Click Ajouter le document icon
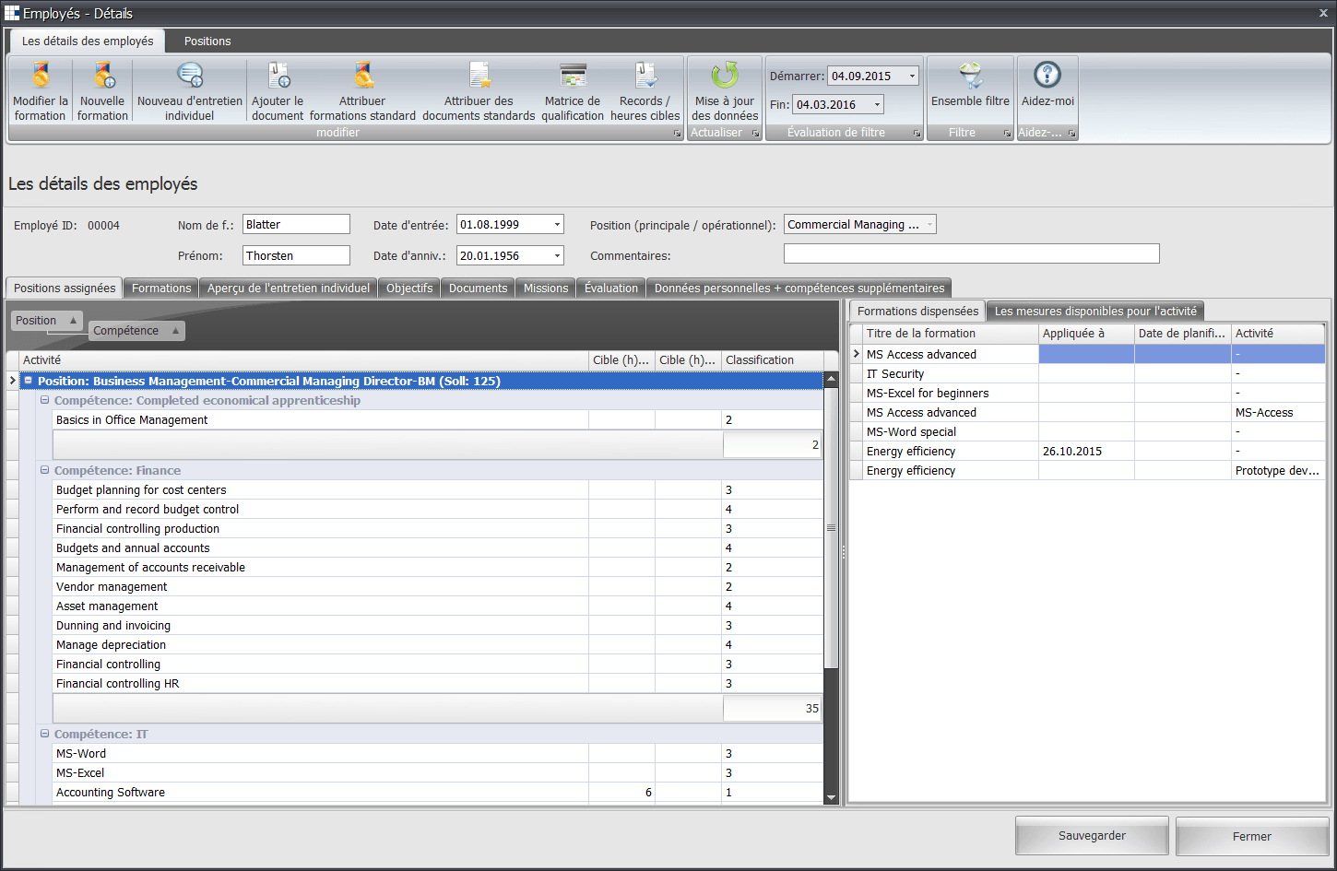The width and height of the screenshot is (1337, 871). pos(278,90)
